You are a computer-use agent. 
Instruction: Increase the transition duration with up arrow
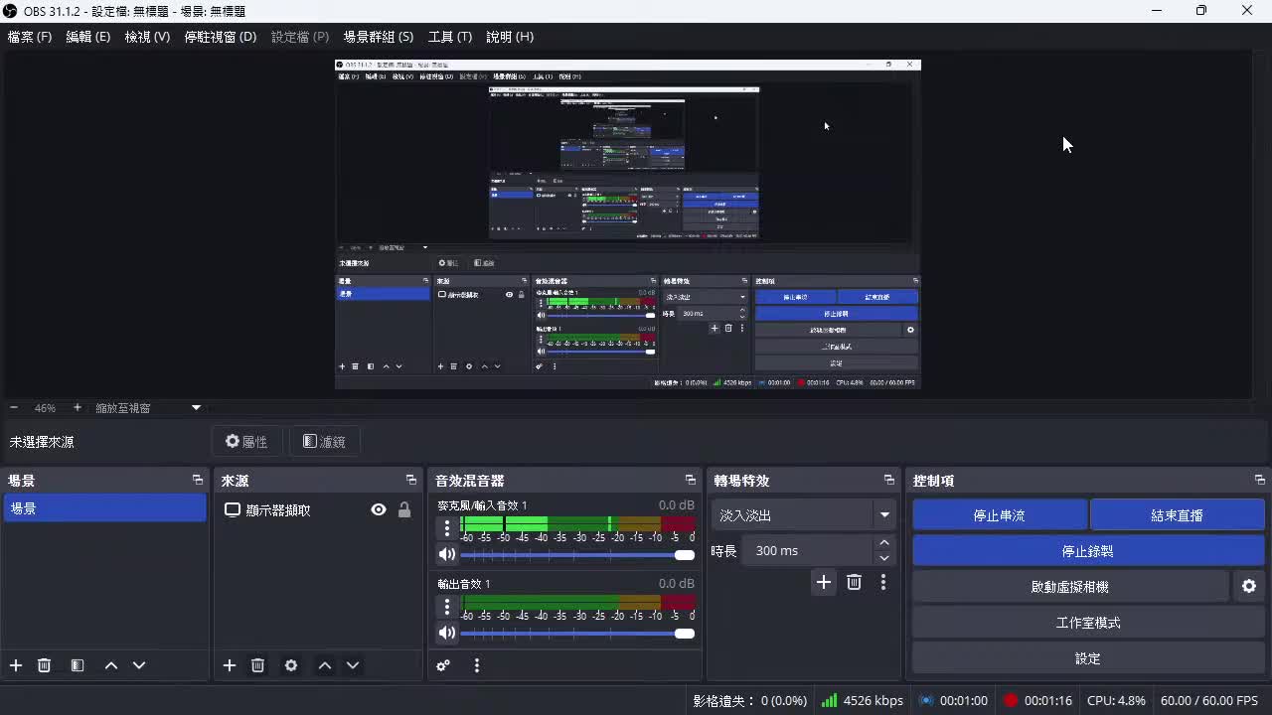884,542
